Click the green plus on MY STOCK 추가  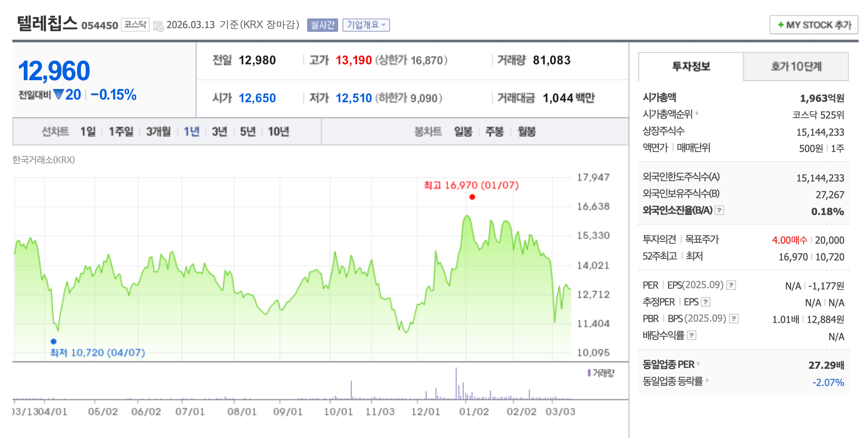[781, 25]
